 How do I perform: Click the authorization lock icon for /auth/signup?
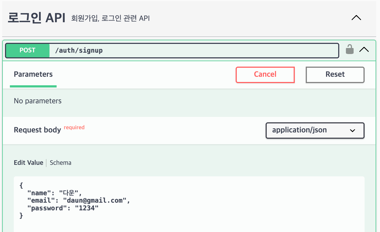(x=349, y=49)
